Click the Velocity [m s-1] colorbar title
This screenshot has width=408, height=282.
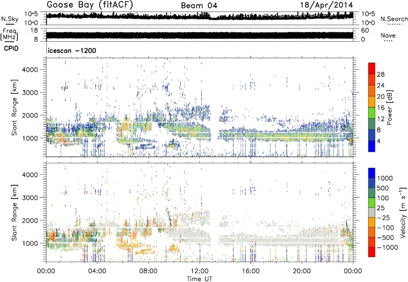tap(403, 212)
